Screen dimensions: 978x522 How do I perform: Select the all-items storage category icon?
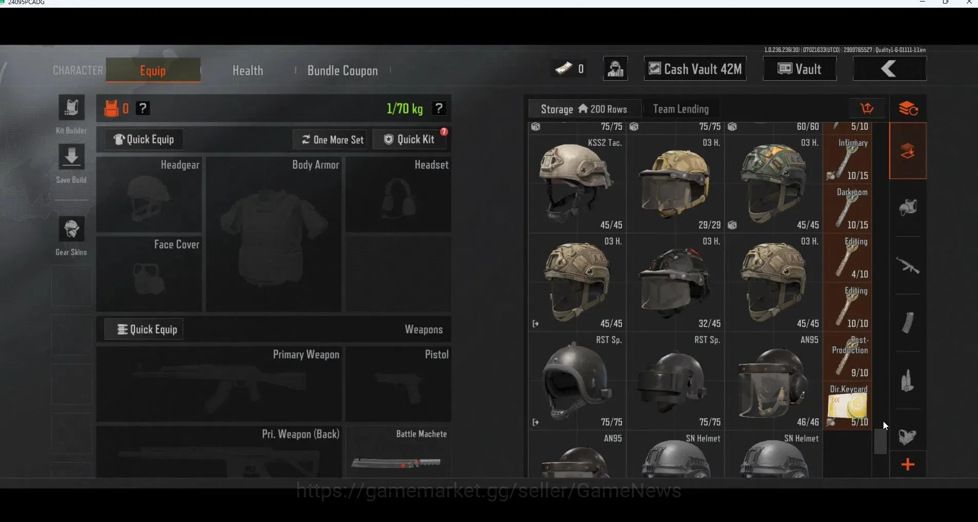[x=908, y=151]
